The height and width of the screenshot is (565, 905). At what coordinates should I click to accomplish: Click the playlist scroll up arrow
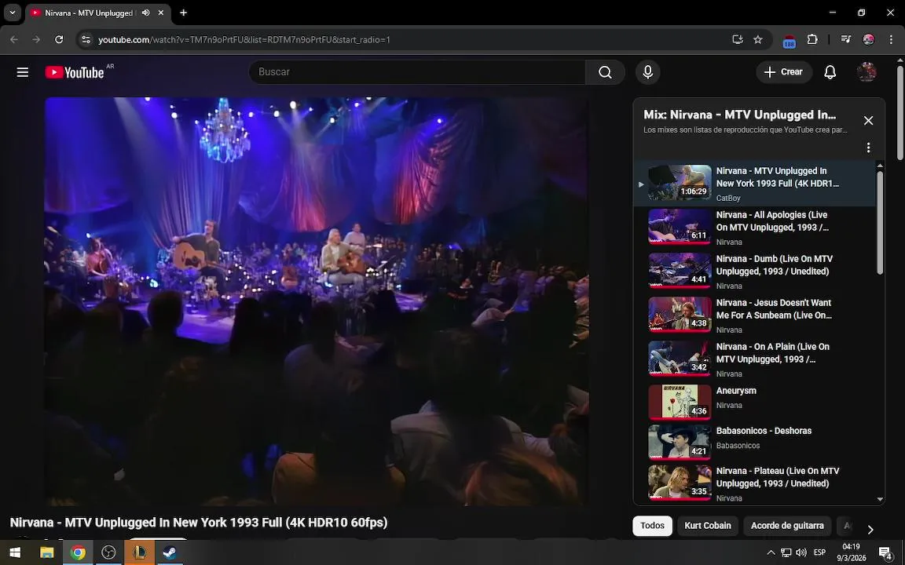(x=880, y=166)
